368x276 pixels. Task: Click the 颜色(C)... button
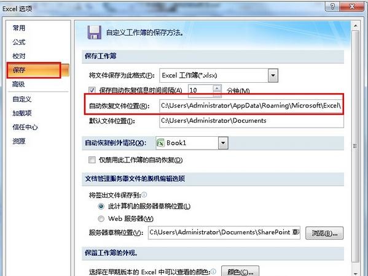(x=240, y=272)
